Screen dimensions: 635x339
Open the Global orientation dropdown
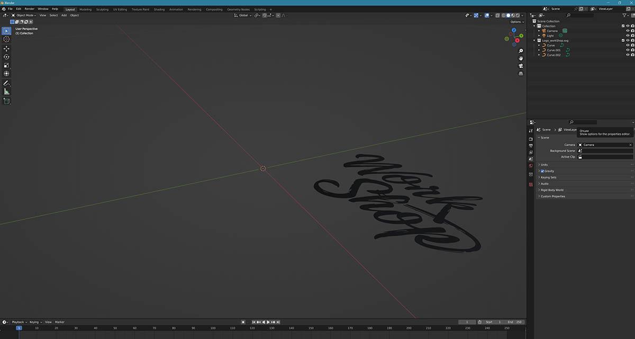[243, 15]
